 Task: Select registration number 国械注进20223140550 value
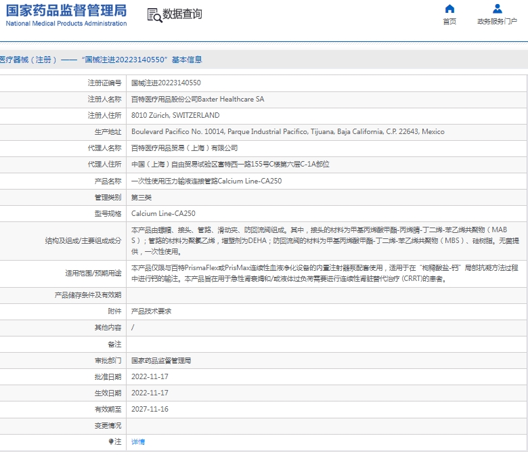(x=166, y=83)
